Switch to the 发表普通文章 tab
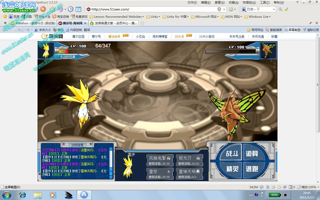320x200 pixels. point(114,23)
